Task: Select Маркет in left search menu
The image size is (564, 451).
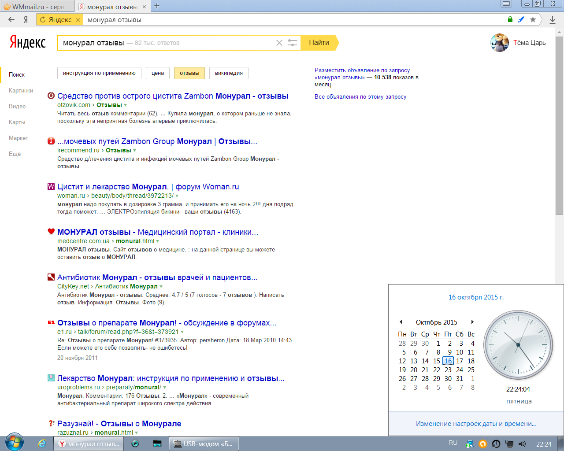Action: click(x=19, y=138)
